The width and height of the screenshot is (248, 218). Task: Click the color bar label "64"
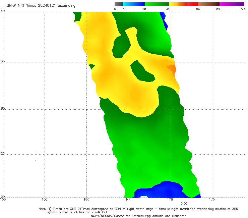218,9
